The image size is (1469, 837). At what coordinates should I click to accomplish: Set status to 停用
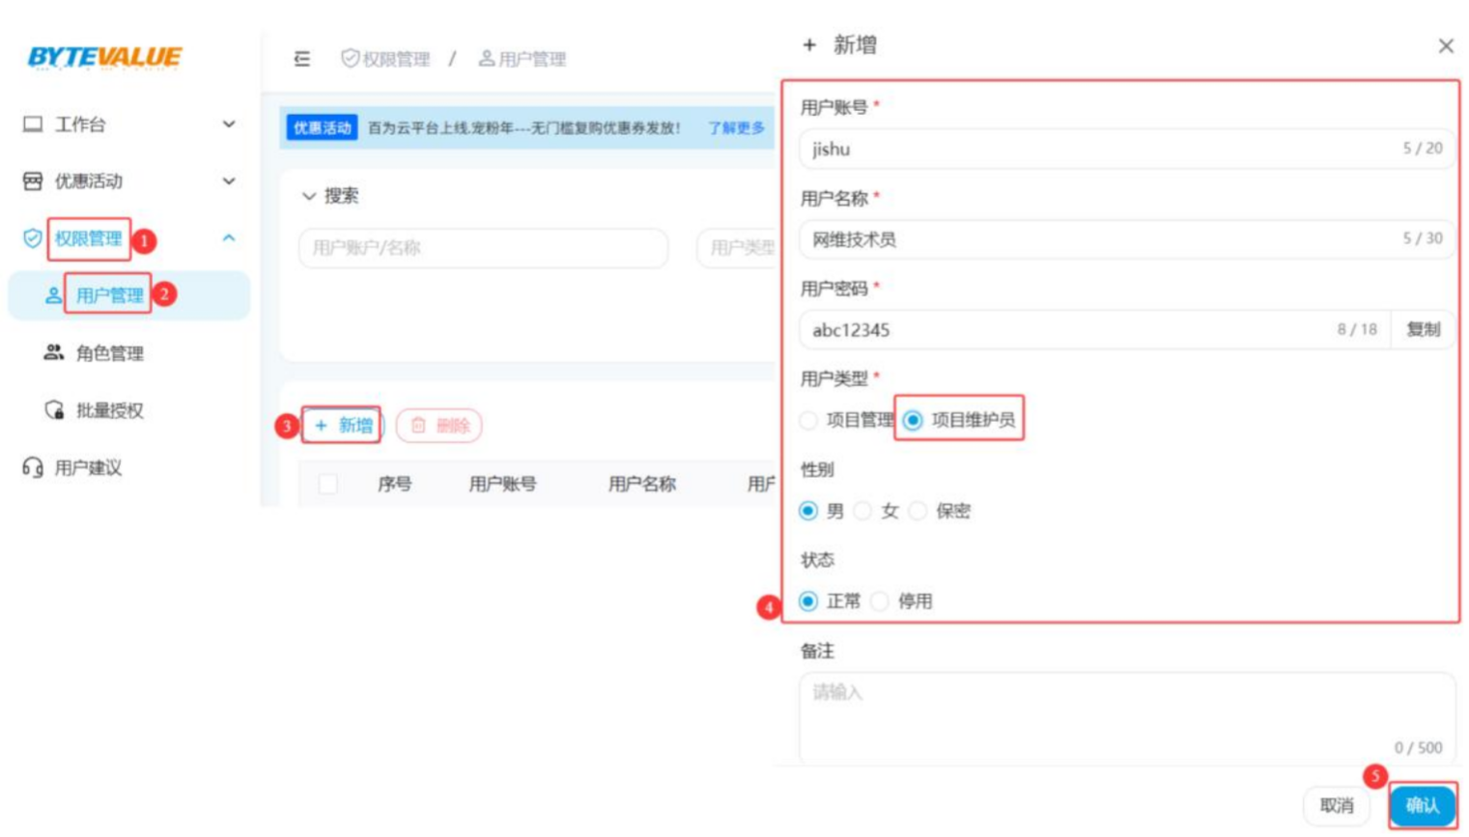click(880, 601)
